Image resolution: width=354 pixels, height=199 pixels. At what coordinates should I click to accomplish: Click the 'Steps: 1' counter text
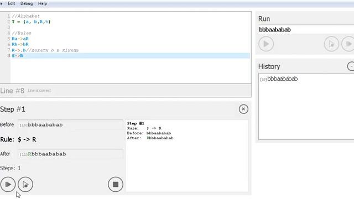tap(11, 168)
